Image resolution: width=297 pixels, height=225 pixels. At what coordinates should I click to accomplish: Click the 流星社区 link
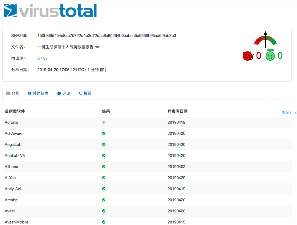click(289, 113)
